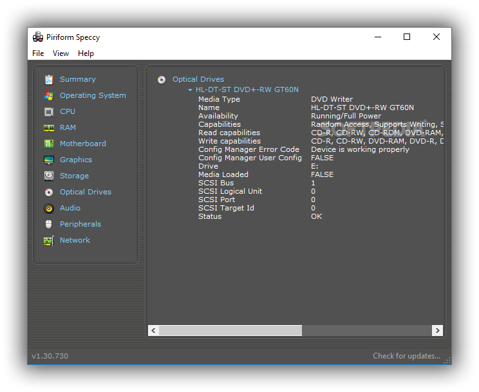Click the Device is working properly value
The height and width of the screenshot is (392, 479).
coord(360,149)
